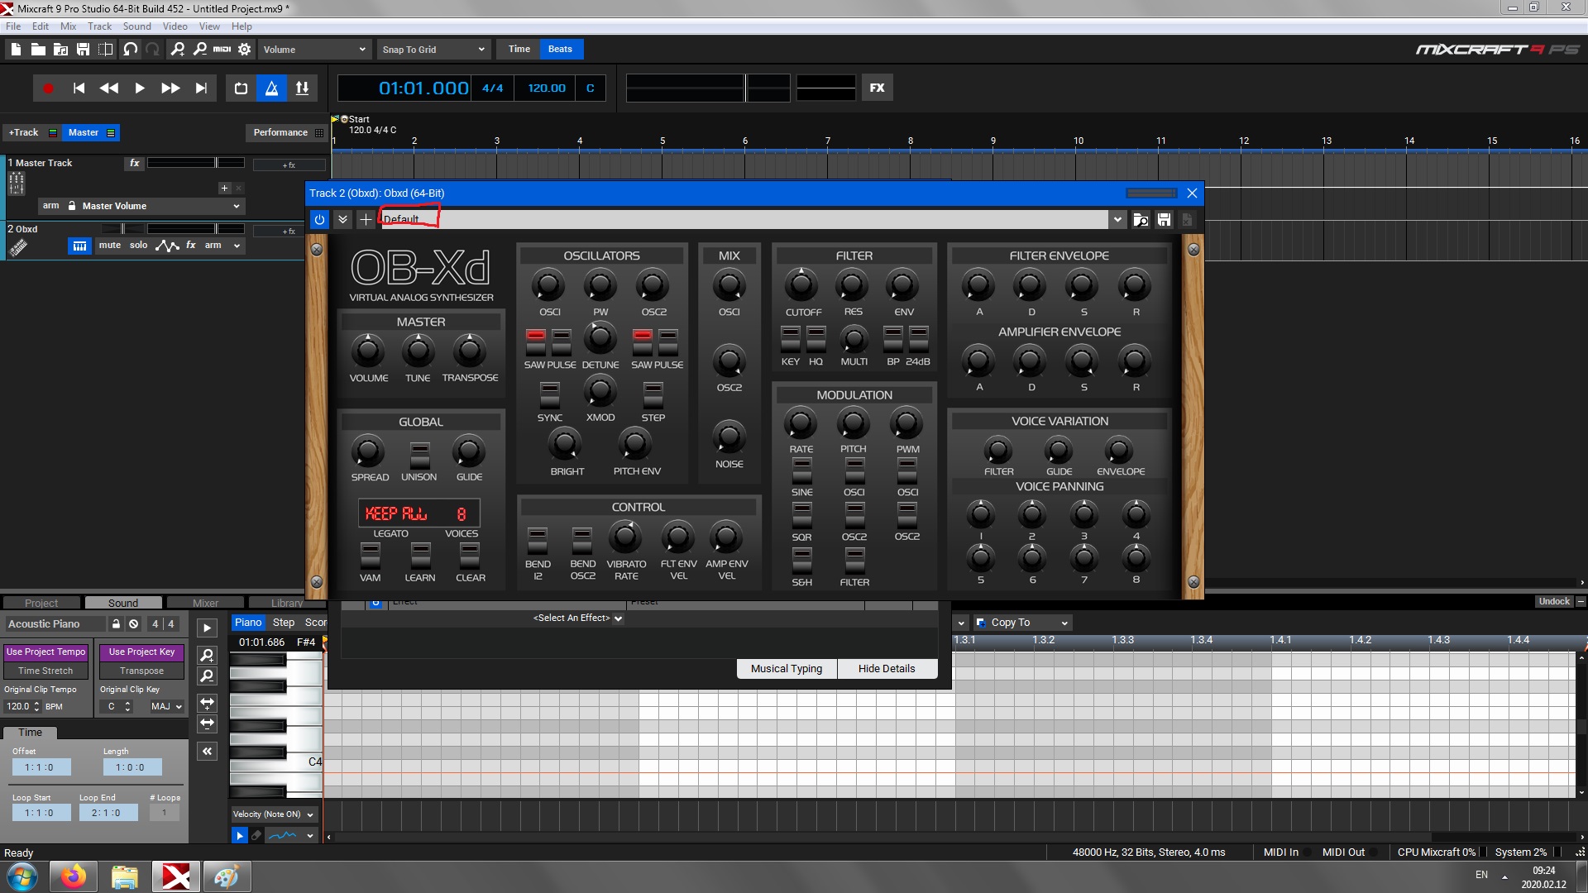
Task: Open the Snap To Grid dropdown
Action: pos(433,50)
